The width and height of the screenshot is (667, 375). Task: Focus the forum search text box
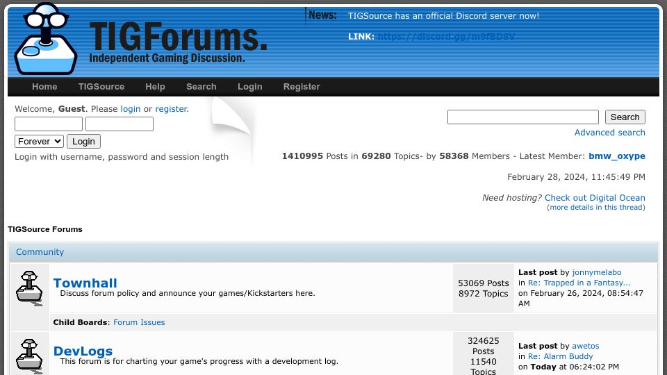tap(522, 117)
